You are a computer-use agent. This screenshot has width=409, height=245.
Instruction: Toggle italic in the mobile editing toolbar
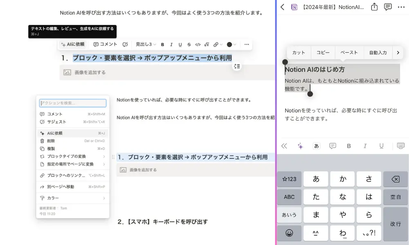click(x=365, y=146)
